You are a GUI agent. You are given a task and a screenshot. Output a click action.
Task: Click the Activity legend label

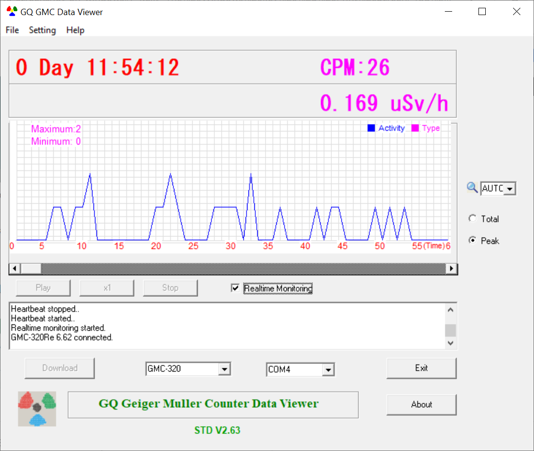pos(392,128)
